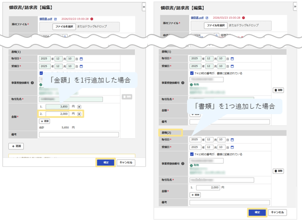The height and width of the screenshot is (222, 302).
Task: Click red error icon after timestamp in left dialog
Action: pos(92,19)
